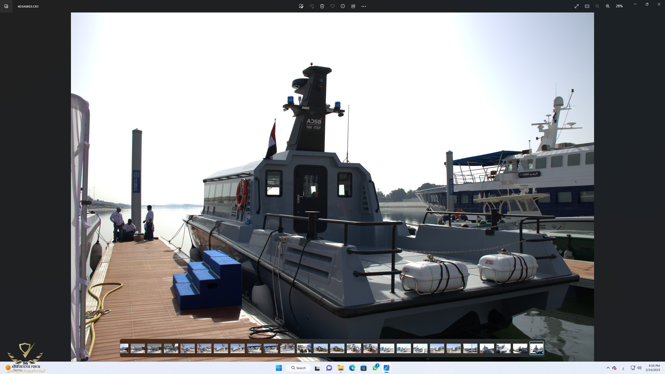
Task: Toggle actual size view next to zoom out
Action: (x=587, y=6)
